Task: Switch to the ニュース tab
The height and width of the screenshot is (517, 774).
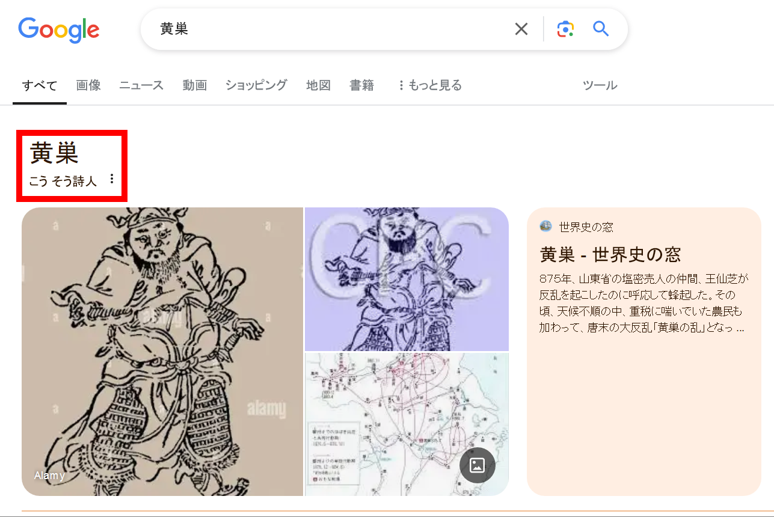Action: [141, 85]
